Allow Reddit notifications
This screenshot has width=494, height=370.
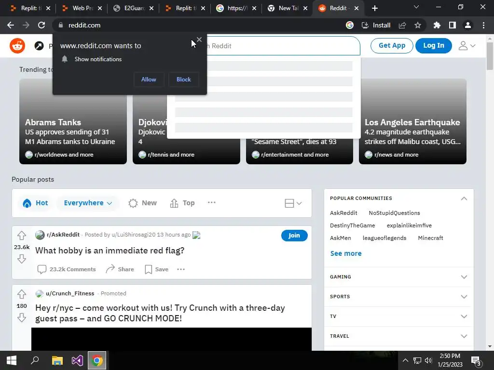click(149, 79)
